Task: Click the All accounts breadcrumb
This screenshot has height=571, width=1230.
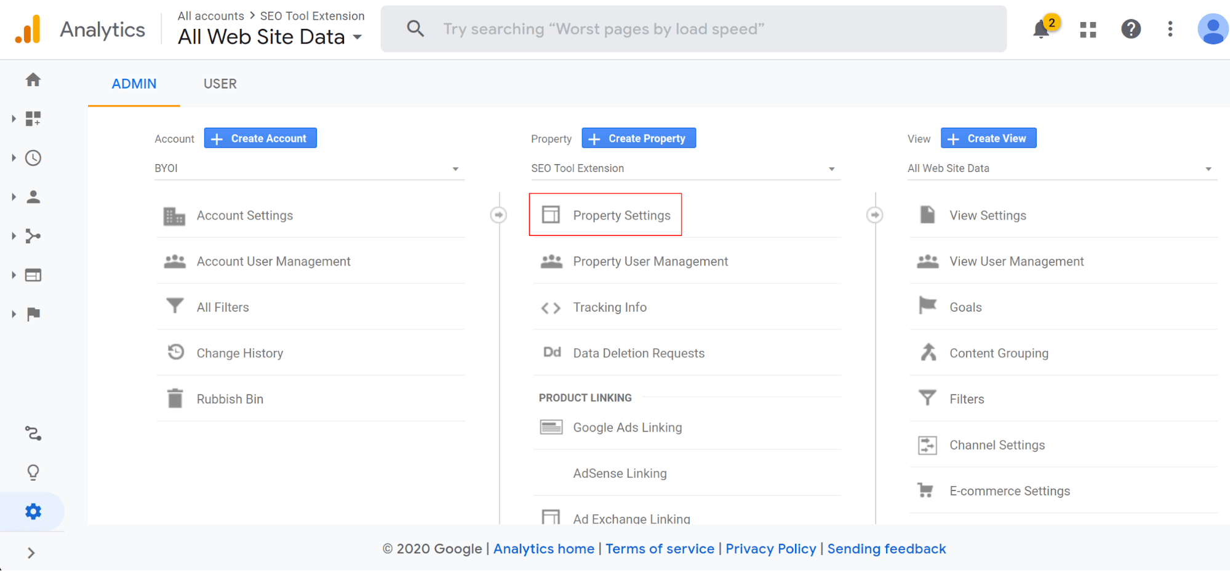Action: (x=211, y=16)
